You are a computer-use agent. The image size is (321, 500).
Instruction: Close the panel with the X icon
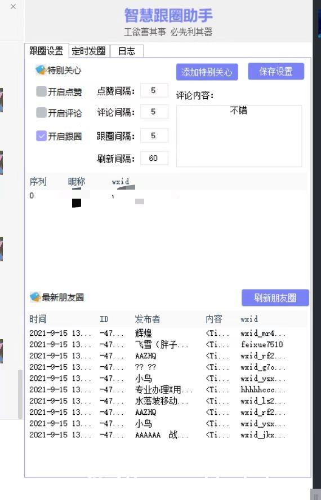(13, 6)
